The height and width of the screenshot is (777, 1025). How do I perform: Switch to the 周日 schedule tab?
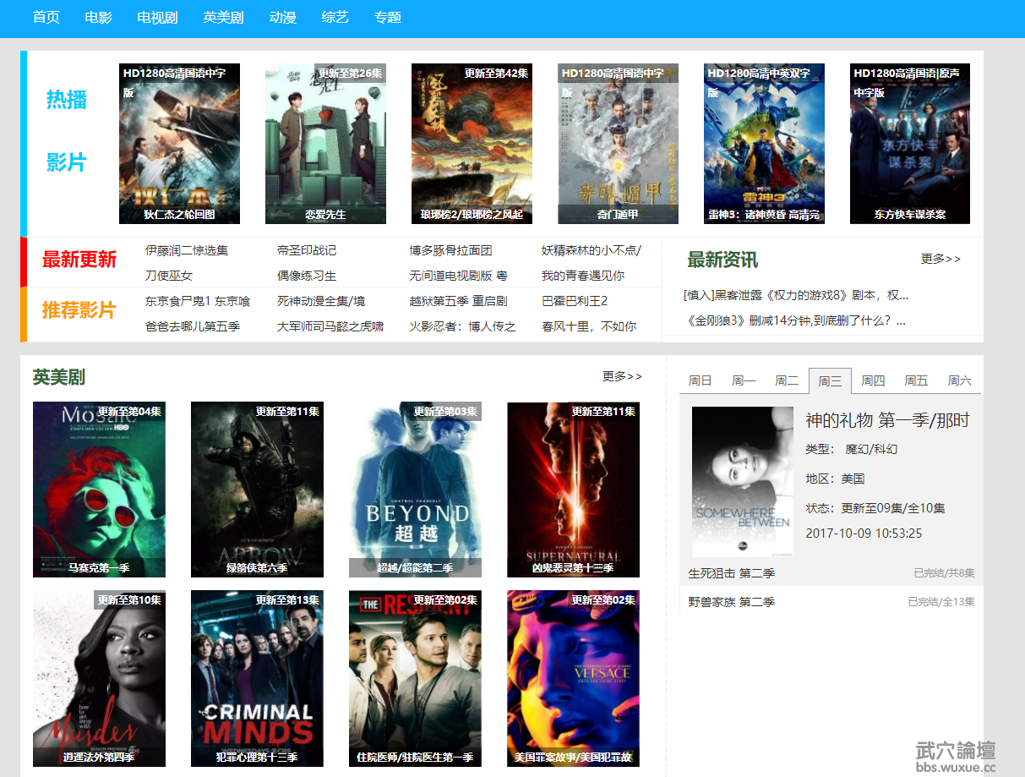coord(701,381)
